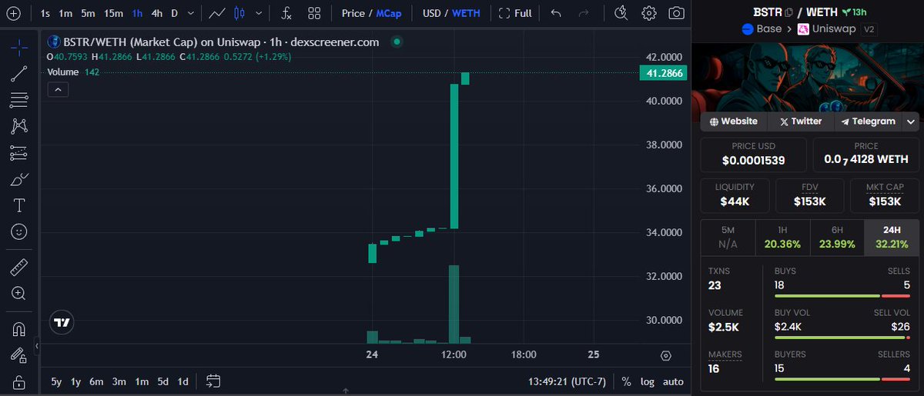Toggle chart to Price view
The height and width of the screenshot is (396, 924).
click(x=353, y=13)
